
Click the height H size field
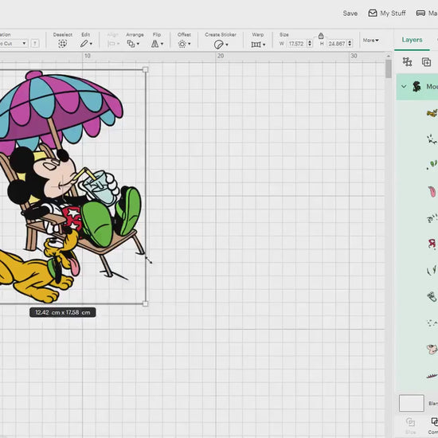[x=337, y=44]
